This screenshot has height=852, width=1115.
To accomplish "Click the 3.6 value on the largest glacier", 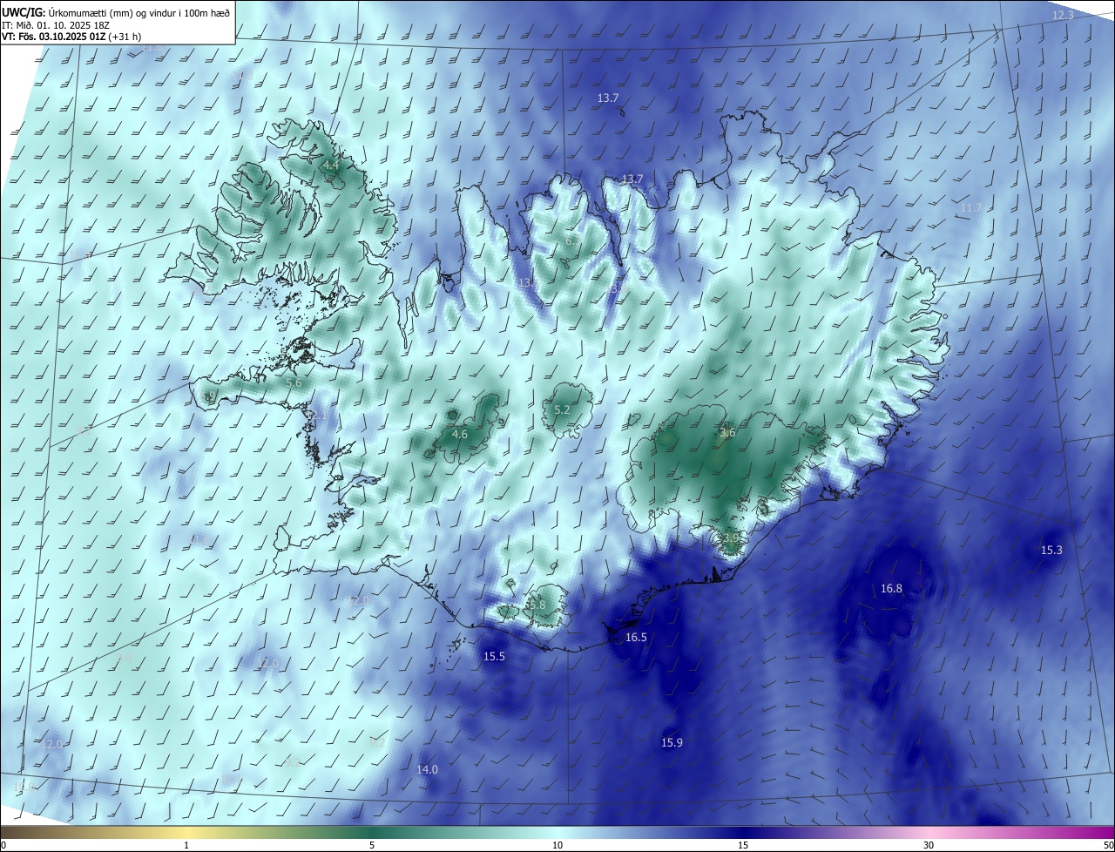I will tap(728, 433).
